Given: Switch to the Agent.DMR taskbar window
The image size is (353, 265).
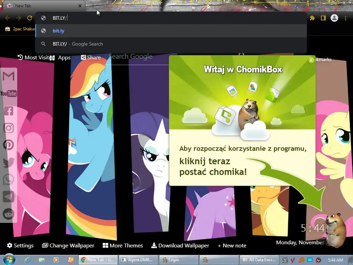Looking at the screenshot, I should (138, 260).
